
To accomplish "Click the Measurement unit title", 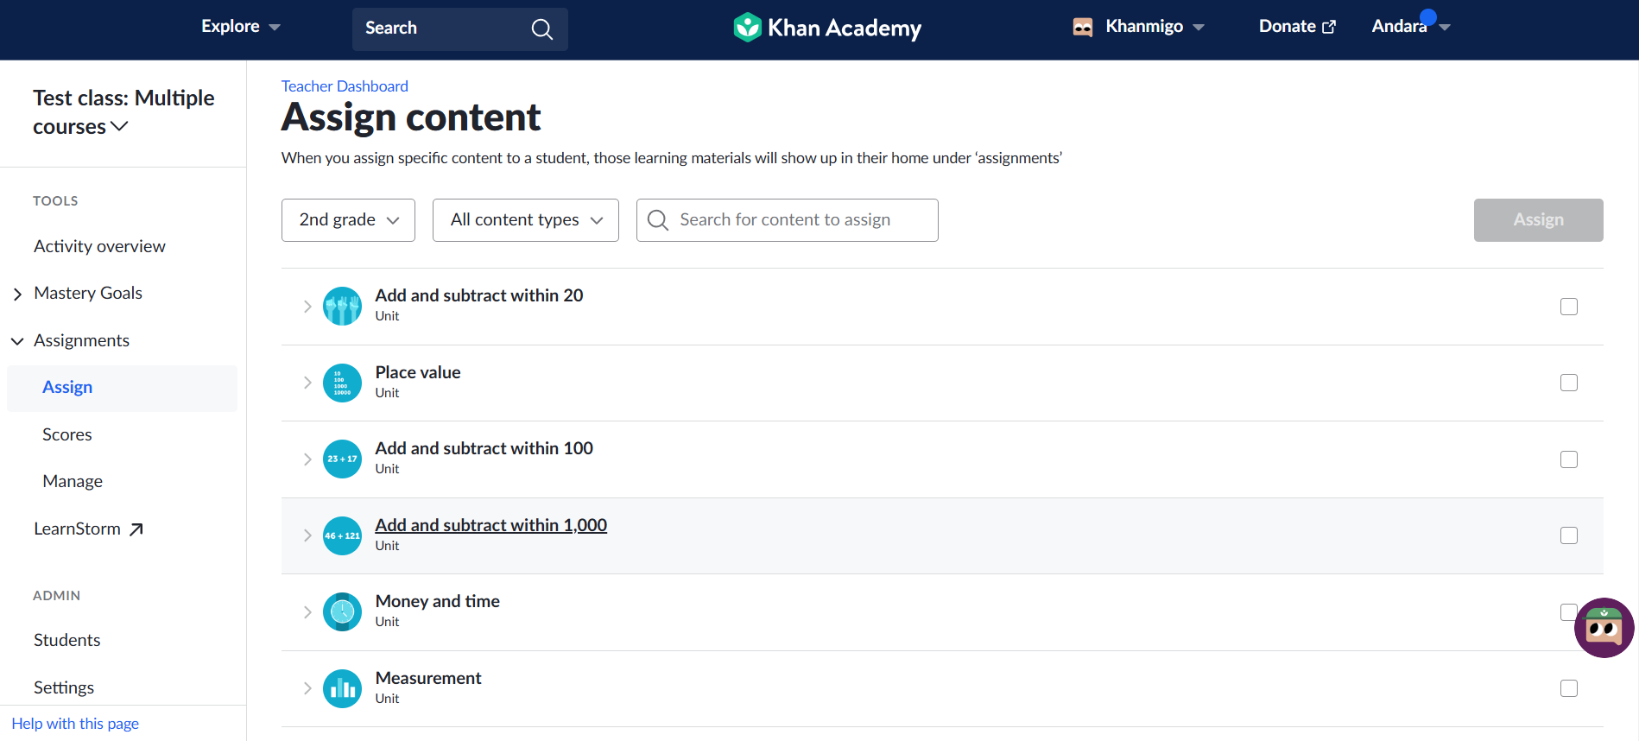I will [x=428, y=678].
